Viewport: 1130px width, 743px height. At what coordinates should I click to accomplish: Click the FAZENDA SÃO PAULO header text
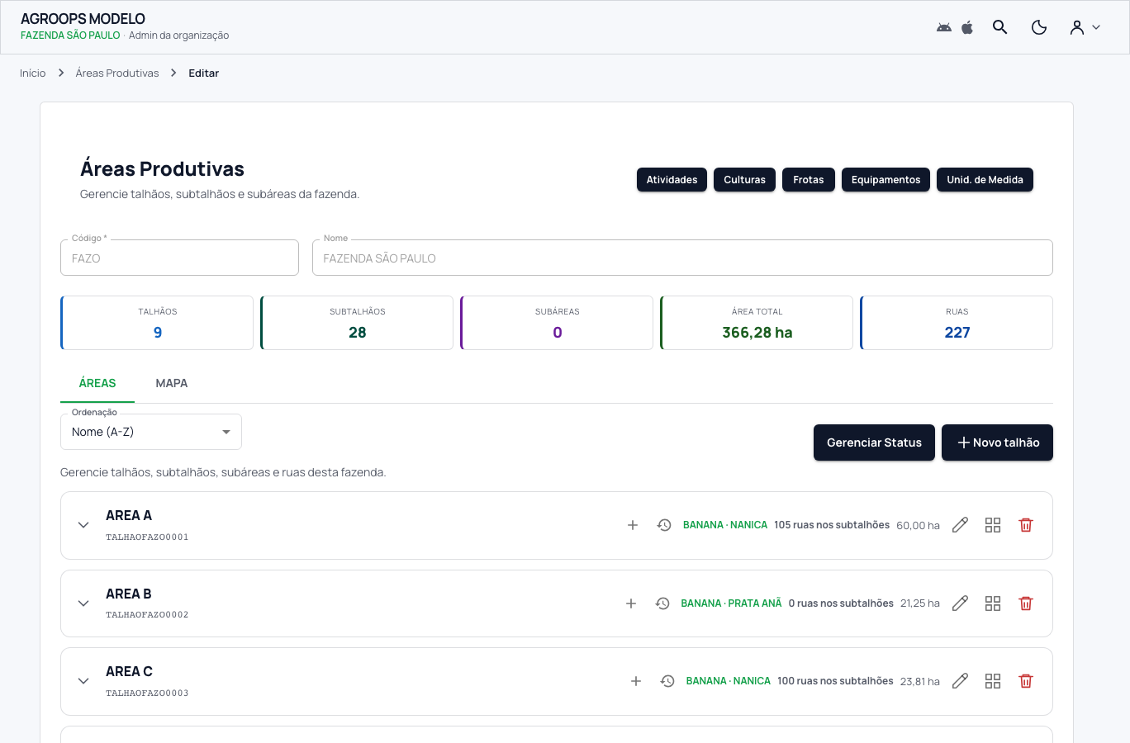pyautogui.click(x=70, y=35)
